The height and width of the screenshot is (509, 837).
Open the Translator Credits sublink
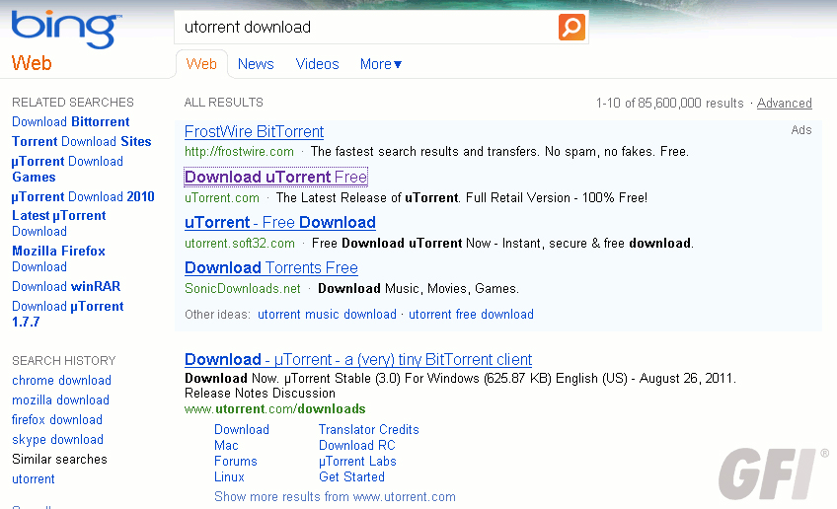(369, 429)
